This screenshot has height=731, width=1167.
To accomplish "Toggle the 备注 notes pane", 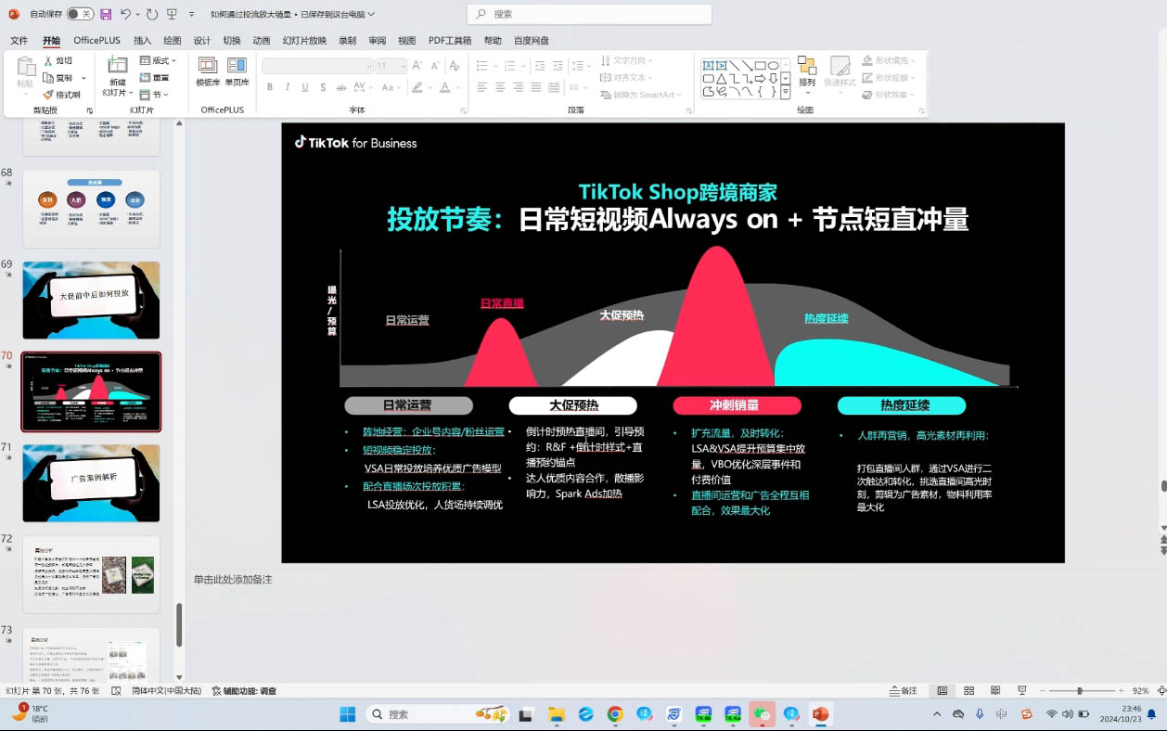I will [904, 690].
